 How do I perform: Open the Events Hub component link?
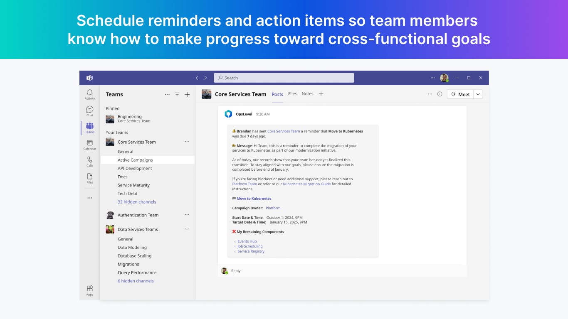[247, 241]
